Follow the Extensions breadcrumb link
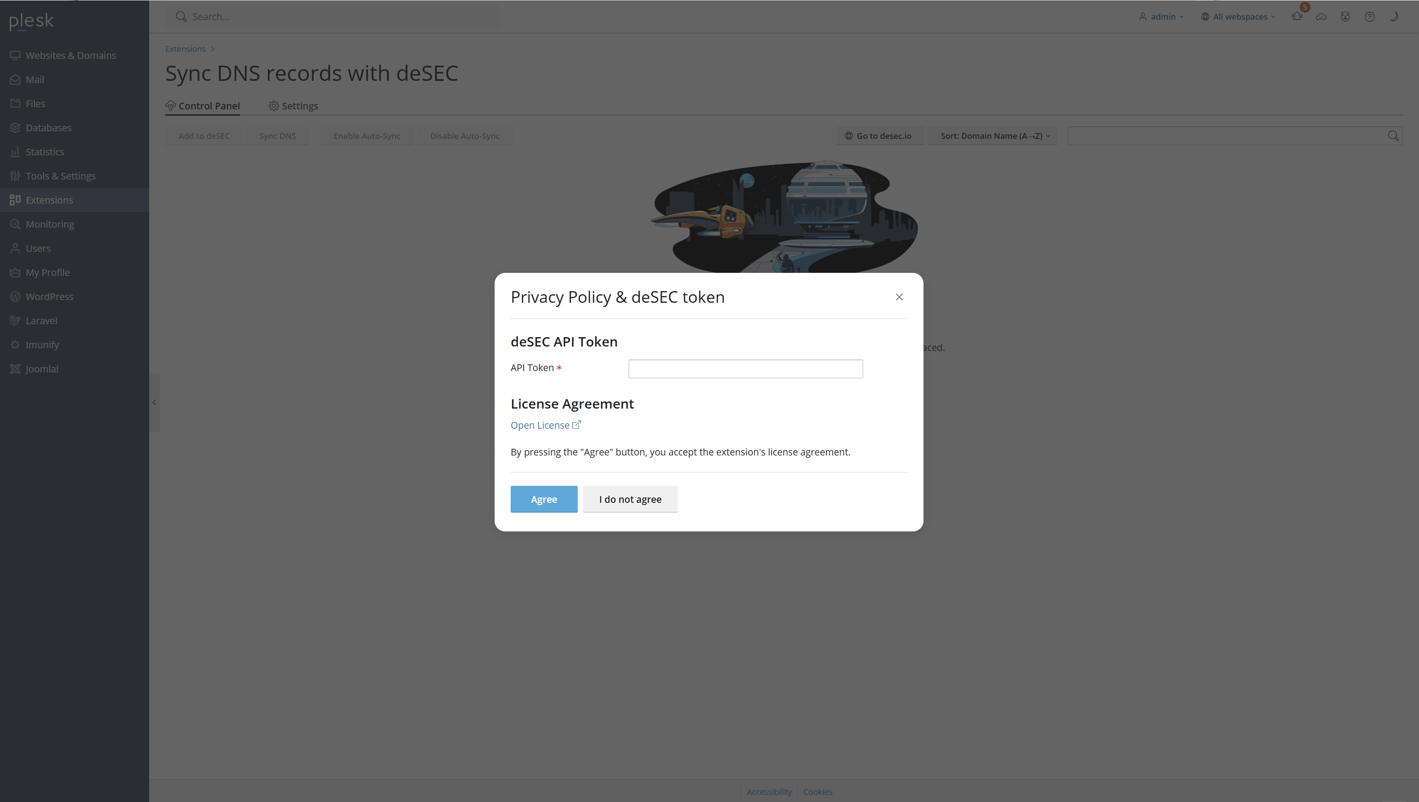The image size is (1419, 802). point(185,49)
